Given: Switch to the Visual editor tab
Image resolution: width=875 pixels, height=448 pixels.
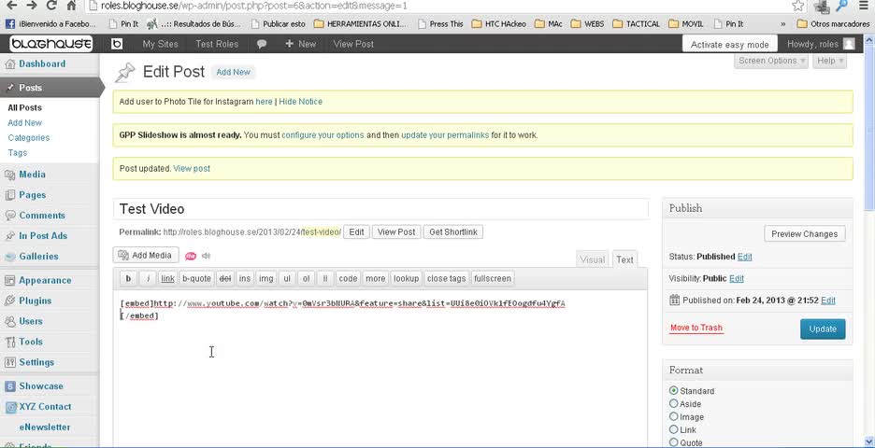Looking at the screenshot, I should [592, 259].
